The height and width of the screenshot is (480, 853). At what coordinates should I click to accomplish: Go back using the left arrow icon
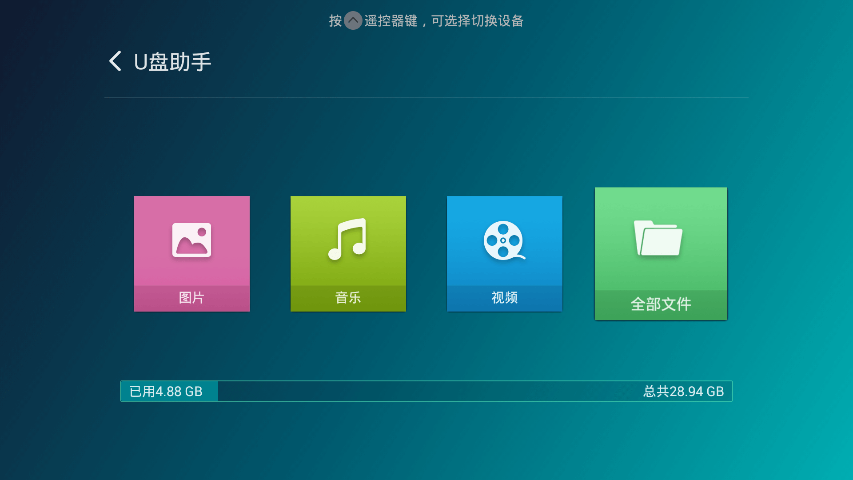click(x=115, y=61)
